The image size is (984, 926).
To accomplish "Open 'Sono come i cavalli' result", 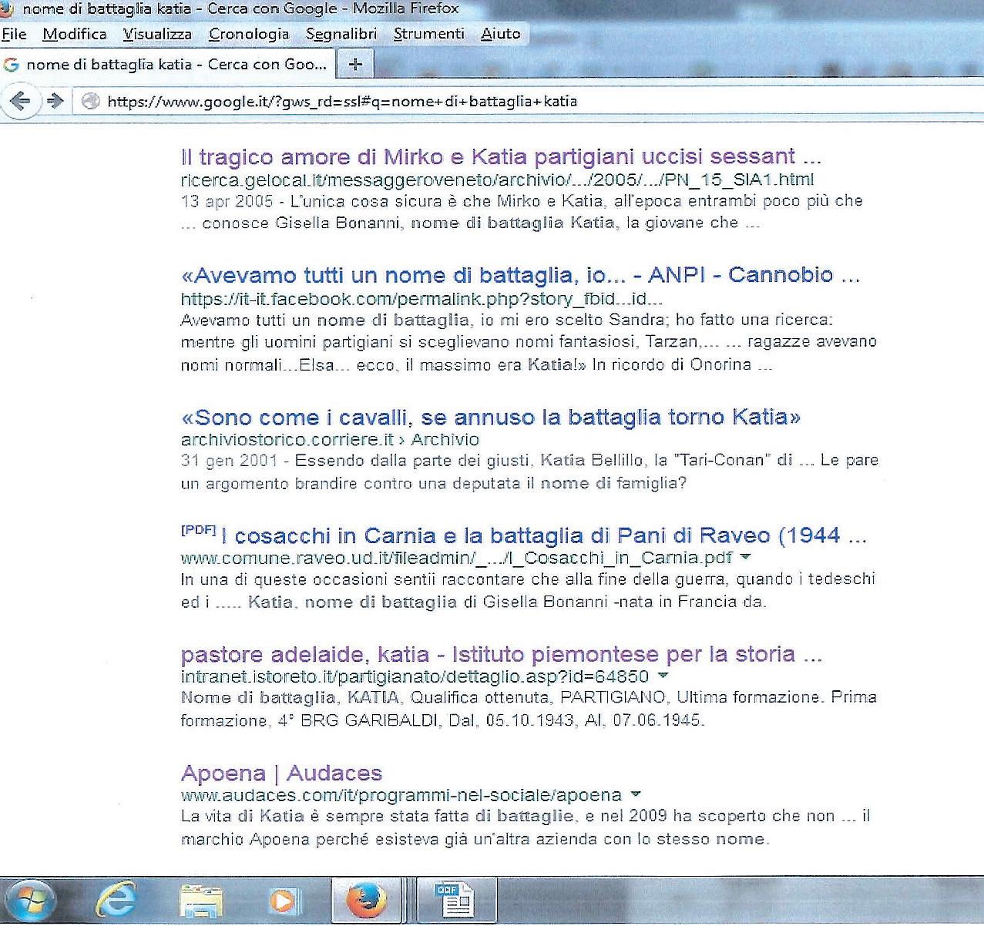I will [x=491, y=418].
